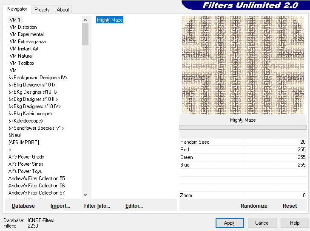Image resolution: width=310 pixels, height=231 pixels.
Task: Select VM Distortion filter category
Action: pyautogui.click(x=23, y=27)
